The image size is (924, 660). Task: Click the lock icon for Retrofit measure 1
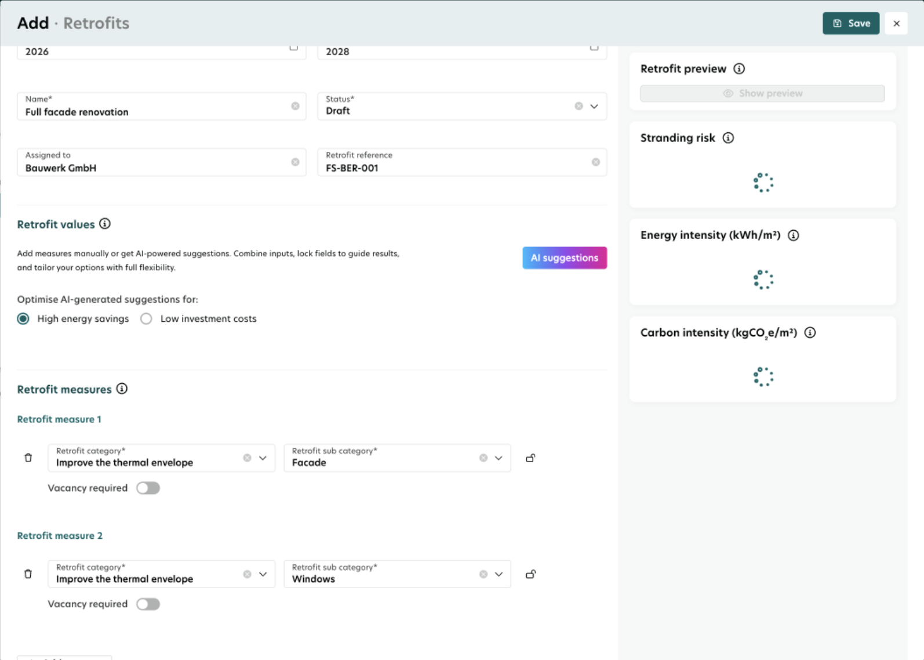click(530, 458)
